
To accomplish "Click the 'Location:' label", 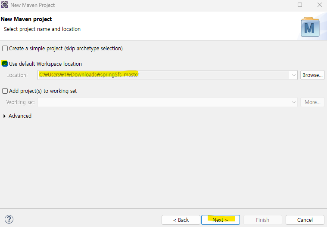I will pos(17,75).
